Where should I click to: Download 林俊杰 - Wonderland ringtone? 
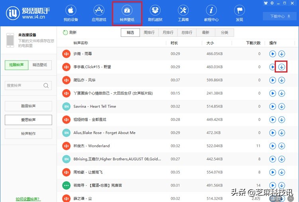281,146
